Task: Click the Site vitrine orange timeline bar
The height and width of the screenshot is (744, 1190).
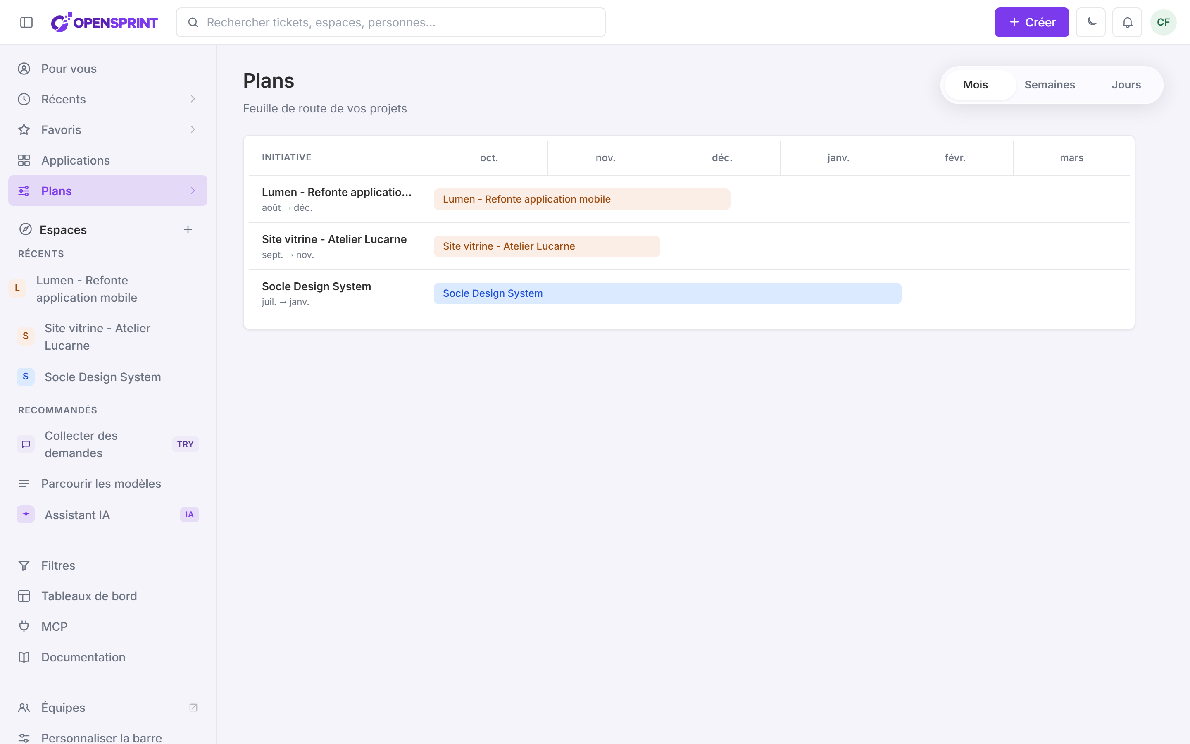Action: tap(547, 246)
